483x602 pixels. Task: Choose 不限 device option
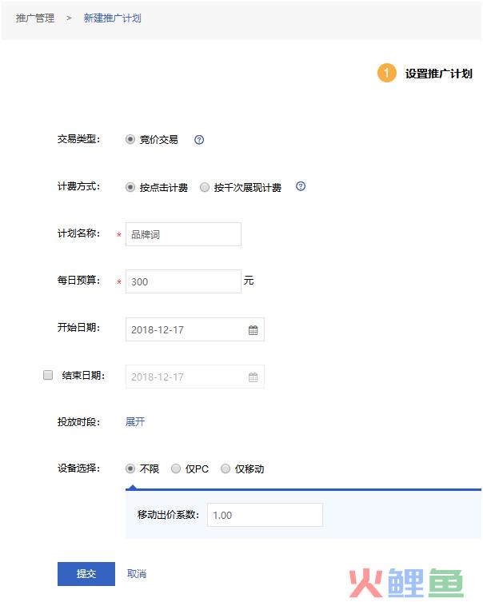coord(130,468)
